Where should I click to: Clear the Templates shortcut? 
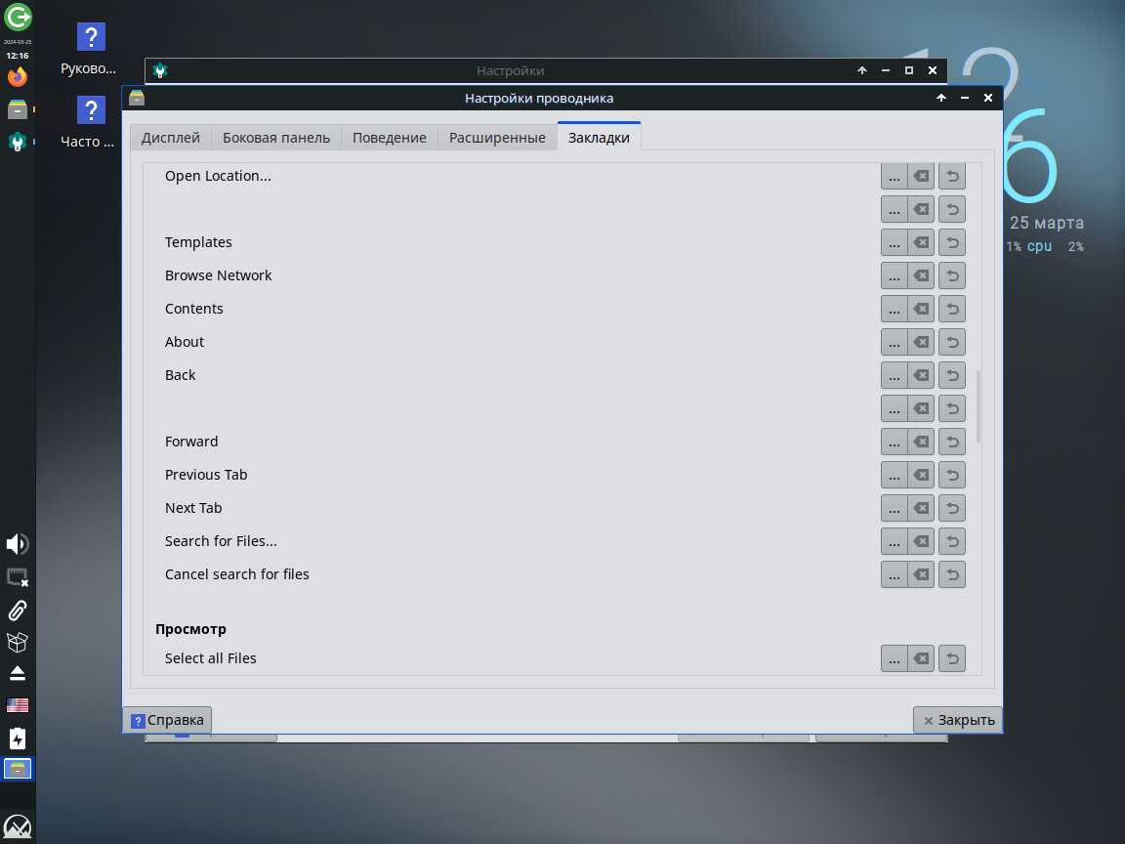point(921,242)
